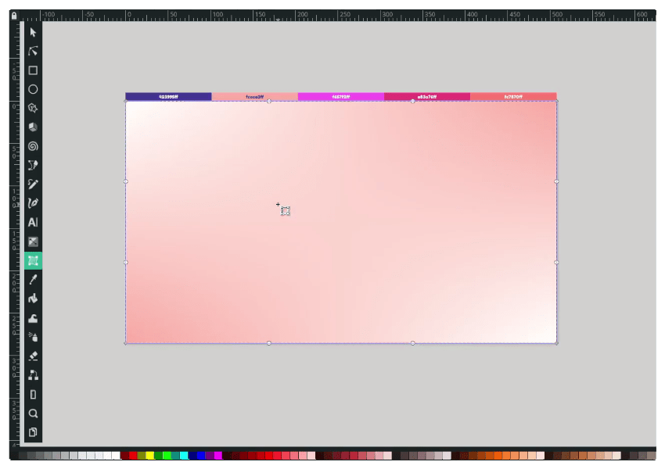Choose the Rectangle tool
The height and width of the screenshot is (469, 665).
pyautogui.click(x=33, y=70)
